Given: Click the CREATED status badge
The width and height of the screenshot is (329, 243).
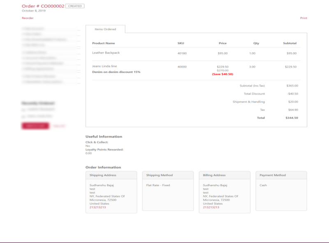Looking at the screenshot, I should (75, 6).
